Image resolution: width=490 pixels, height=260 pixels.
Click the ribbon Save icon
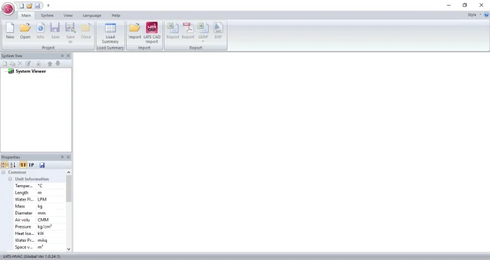(x=55, y=31)
